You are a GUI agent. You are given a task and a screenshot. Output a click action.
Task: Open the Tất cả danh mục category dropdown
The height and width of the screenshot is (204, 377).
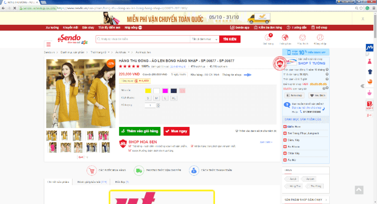tap(204, 39)
